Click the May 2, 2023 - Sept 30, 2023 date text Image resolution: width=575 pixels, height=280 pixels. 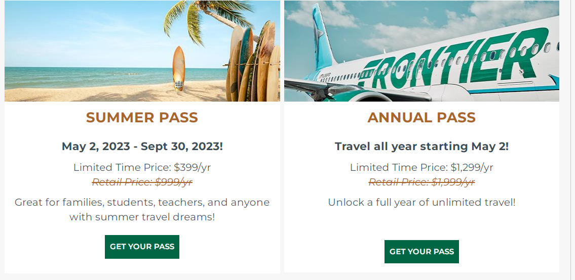[142, 147]
